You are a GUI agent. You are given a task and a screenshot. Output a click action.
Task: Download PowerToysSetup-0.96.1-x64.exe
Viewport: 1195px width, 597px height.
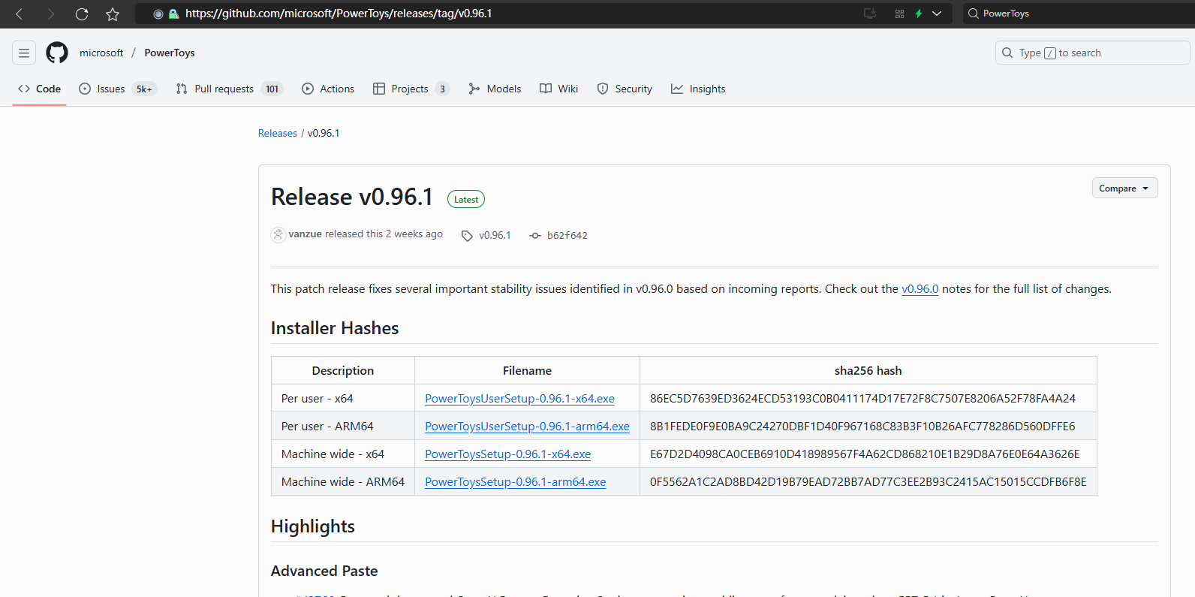point(507,454)
